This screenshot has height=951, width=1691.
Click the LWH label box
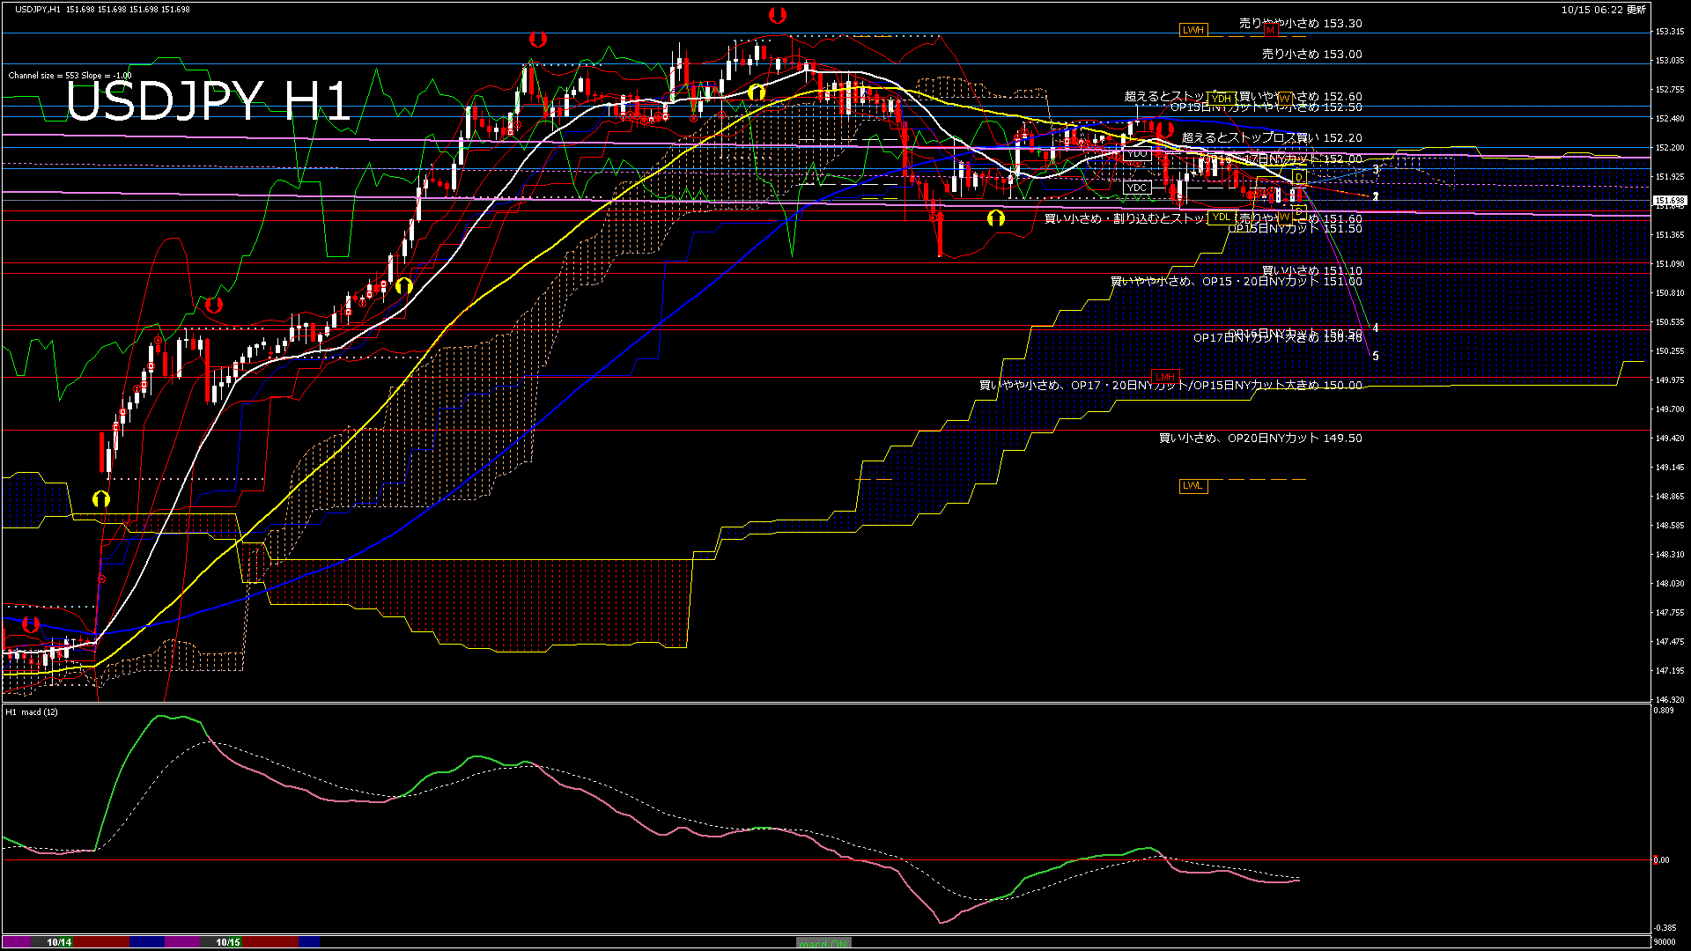[1193, 30]
